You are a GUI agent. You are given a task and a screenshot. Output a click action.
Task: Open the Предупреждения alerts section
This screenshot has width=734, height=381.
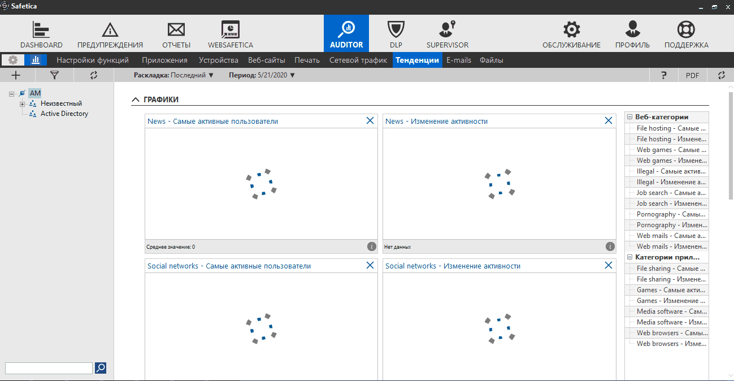coord(110,34)
